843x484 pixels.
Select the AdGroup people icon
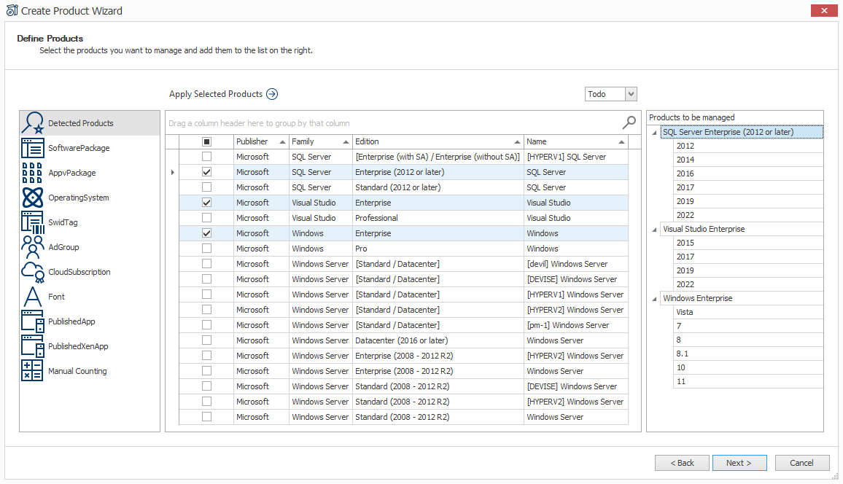pyautogui.click(x=33, y=246)
